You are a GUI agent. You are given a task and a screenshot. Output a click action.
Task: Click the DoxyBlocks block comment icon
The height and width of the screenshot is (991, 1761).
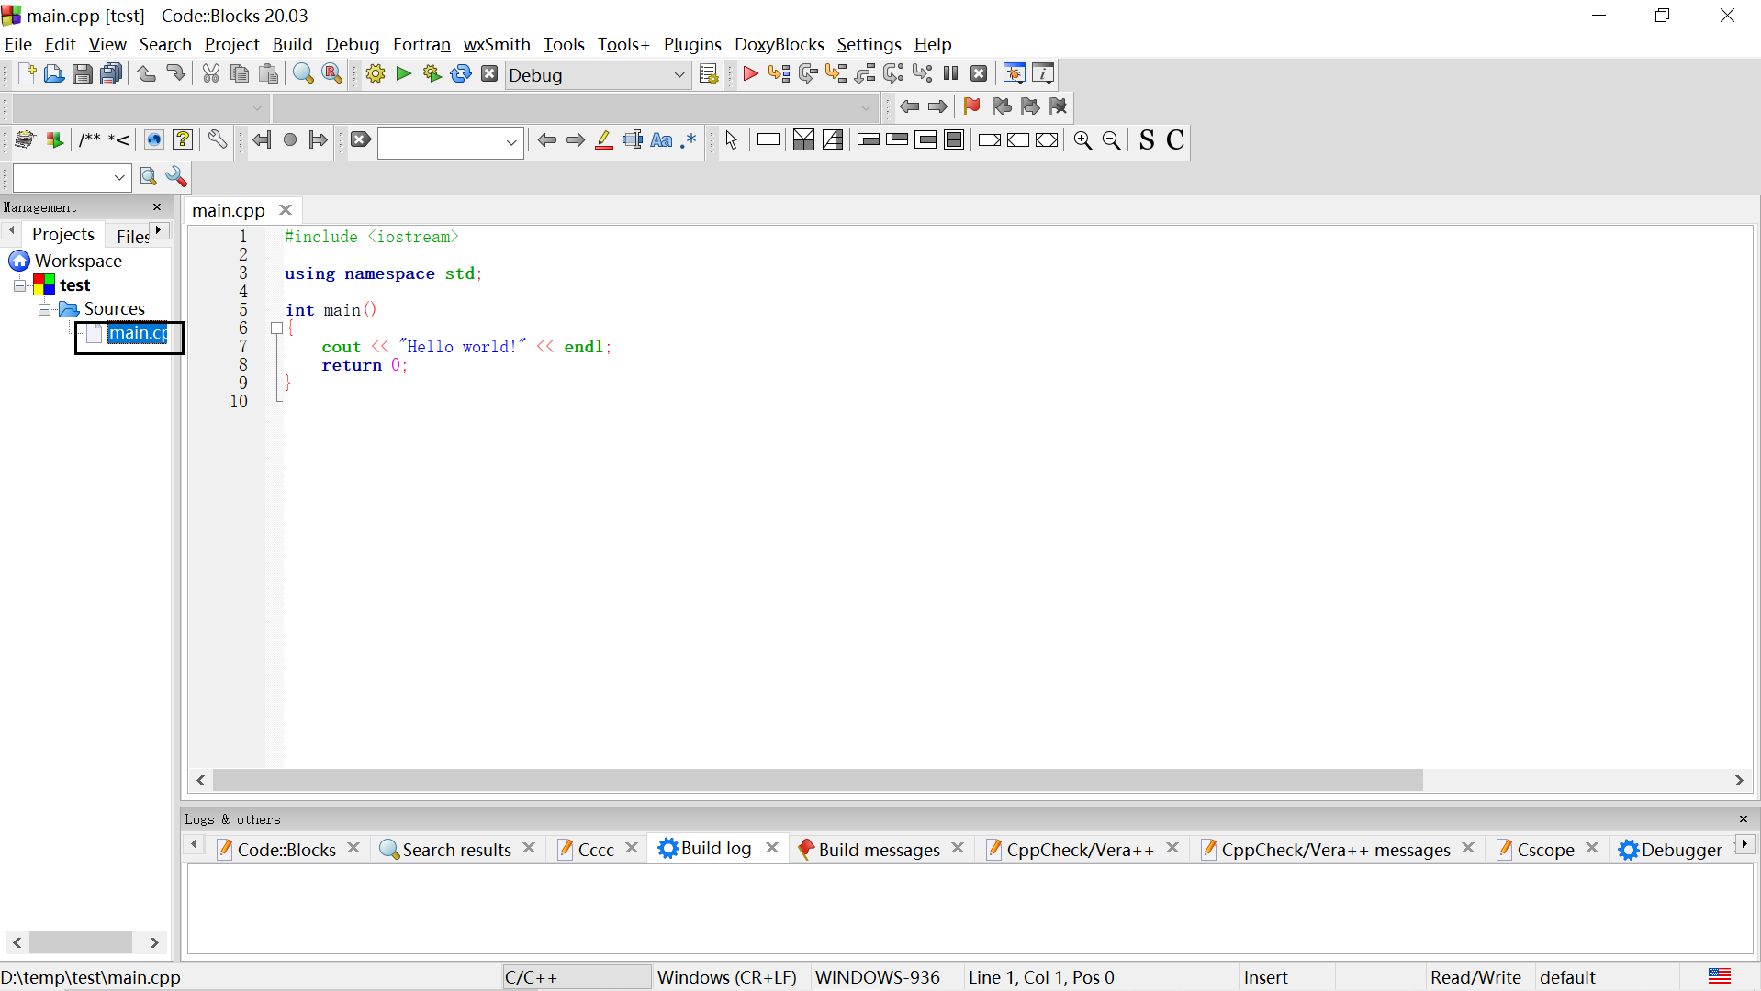(90, 140)
